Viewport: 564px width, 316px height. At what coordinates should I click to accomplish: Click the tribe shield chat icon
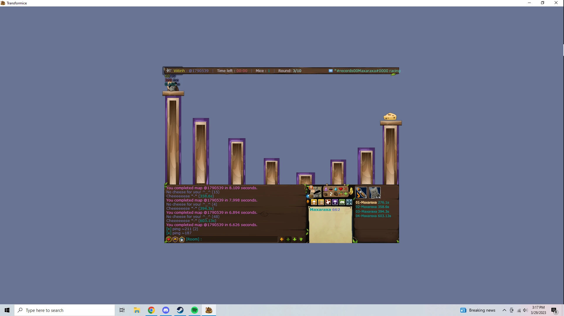pos(175,240)
